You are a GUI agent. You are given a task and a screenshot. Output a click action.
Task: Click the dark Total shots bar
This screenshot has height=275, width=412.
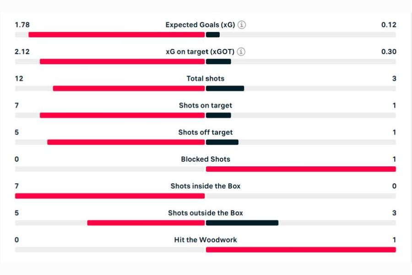point(225,88)
